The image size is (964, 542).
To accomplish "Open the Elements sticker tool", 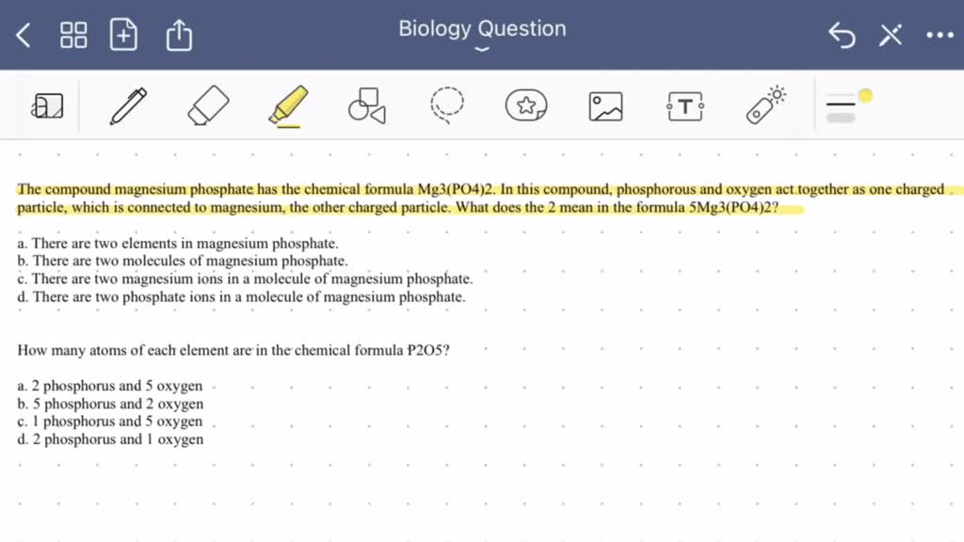I will tap(527, 105).
